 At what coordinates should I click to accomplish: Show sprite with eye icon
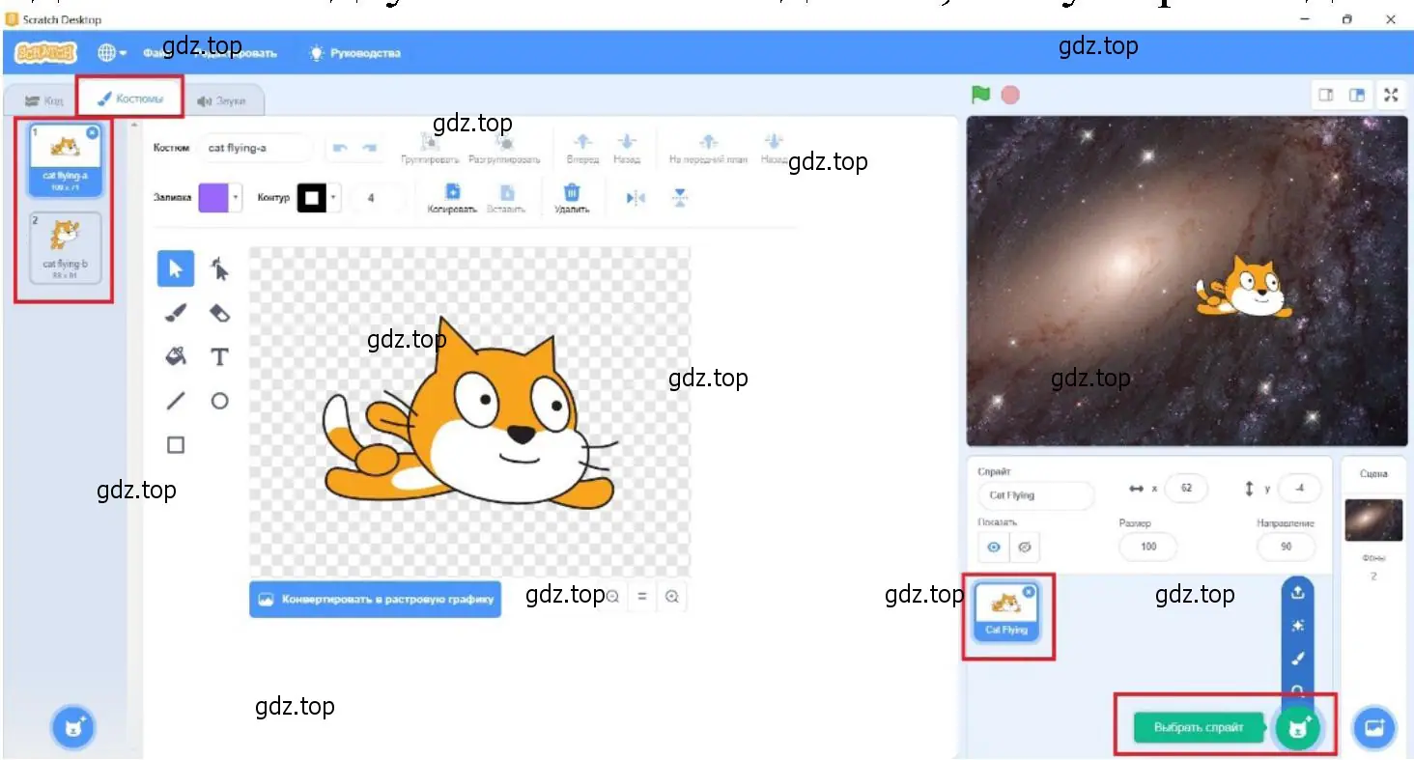[x=993, y=548]
